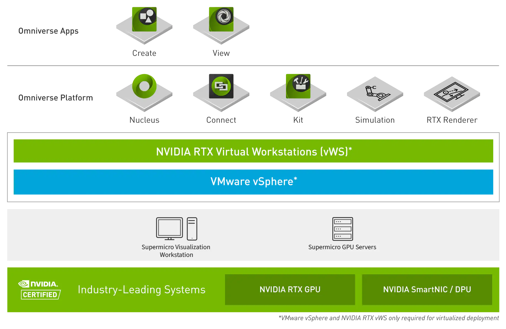Click the NVIDIA RTX Virtual Workstations bar

point(253,151)
